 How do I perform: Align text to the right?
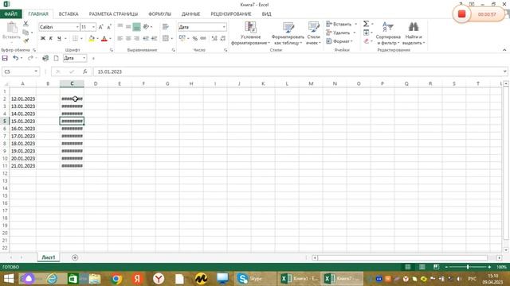(136, 38)
